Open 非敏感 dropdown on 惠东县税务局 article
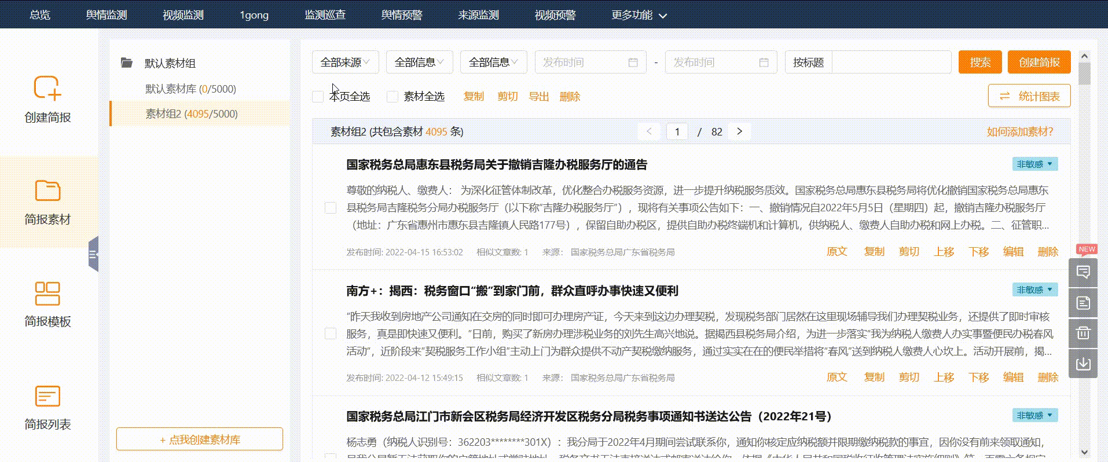This screenshot has width=1108, height=462. (1035, 164)
